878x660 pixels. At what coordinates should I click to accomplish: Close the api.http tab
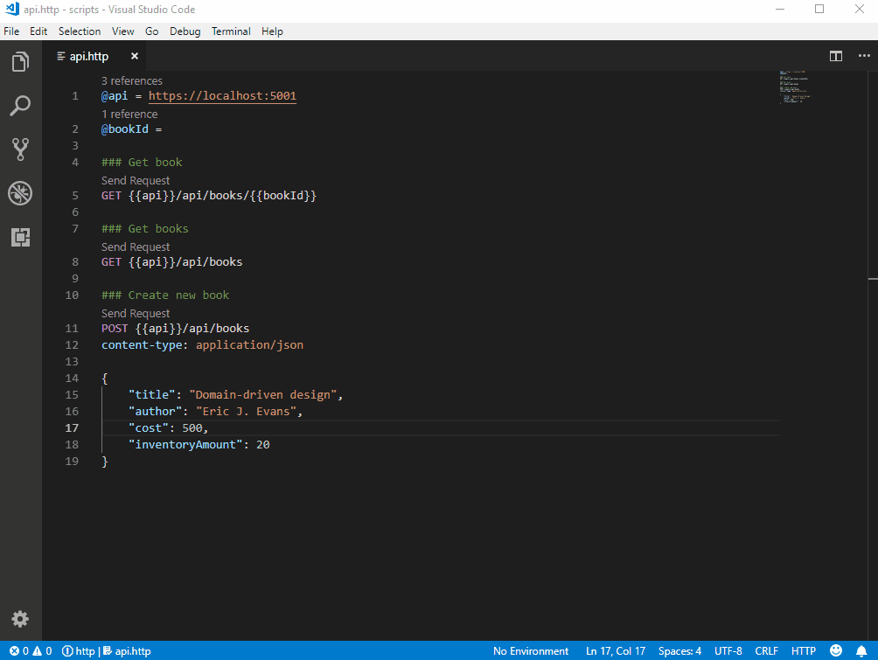point(135,56)
